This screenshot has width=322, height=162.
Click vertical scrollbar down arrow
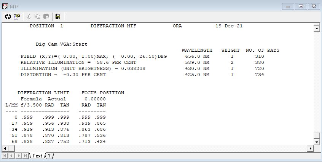[316, 142]
